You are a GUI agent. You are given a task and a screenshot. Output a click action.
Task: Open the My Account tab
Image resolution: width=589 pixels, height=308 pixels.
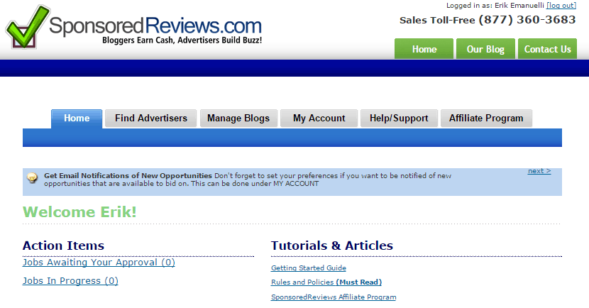click(319, 119)
